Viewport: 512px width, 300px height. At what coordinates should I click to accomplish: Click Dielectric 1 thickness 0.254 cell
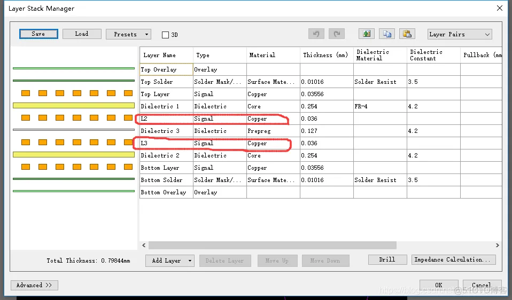[327, 106]
